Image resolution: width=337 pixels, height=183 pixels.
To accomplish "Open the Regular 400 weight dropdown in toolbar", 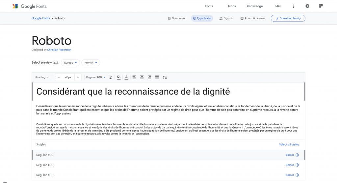I will tap(96, 77).
